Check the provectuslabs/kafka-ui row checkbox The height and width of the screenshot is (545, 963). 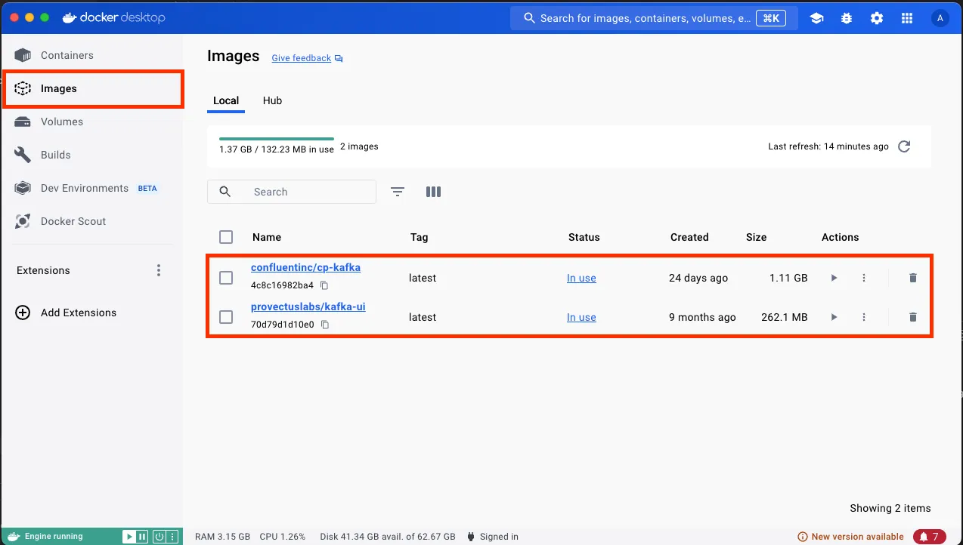pos(226,317)
